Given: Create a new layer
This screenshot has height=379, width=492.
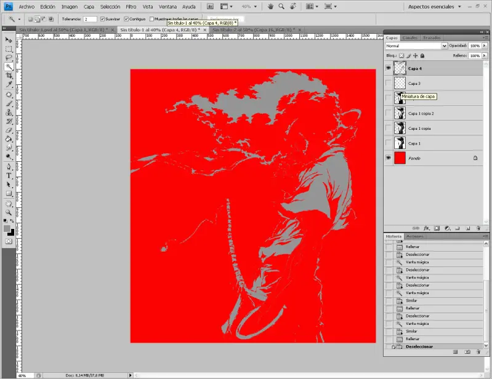Looking at the screenshot, I should 467,228.
